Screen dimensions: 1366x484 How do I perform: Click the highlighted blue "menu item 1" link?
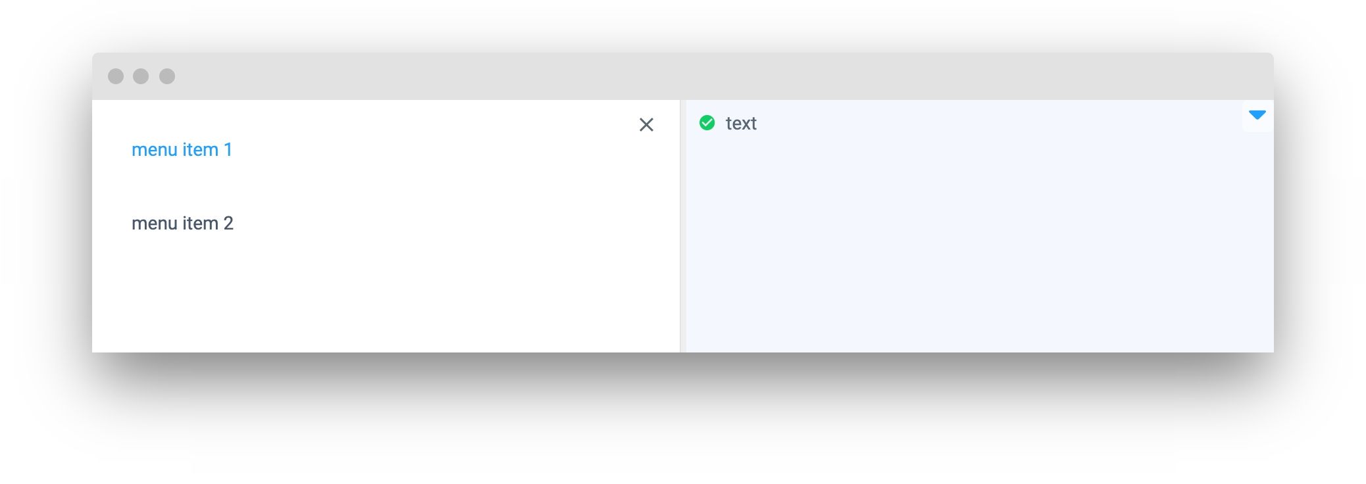[182, 150]
